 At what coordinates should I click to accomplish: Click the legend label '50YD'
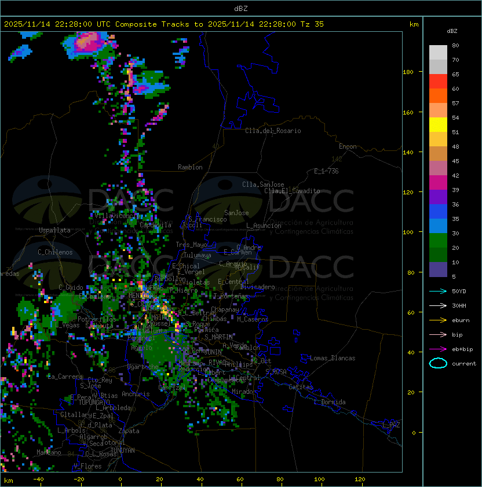pyautogui.click(x=459, y=292)
